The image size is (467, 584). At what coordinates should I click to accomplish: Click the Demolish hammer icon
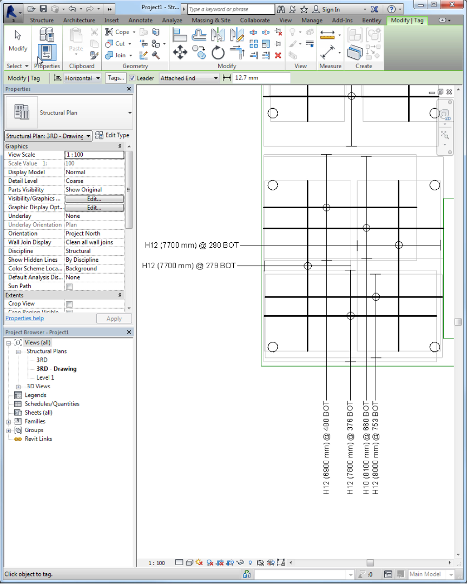coord(156,56)
